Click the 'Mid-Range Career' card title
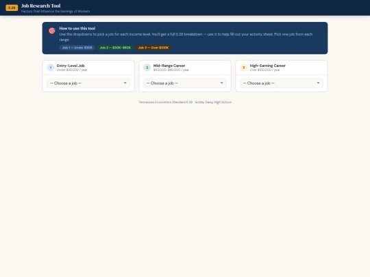The height and width of the screenshot is (277, 370). coord(169,66)
